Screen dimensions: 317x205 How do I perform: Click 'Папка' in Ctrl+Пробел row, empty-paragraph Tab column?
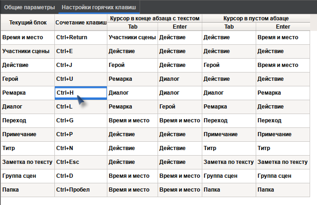pos(229,190)
